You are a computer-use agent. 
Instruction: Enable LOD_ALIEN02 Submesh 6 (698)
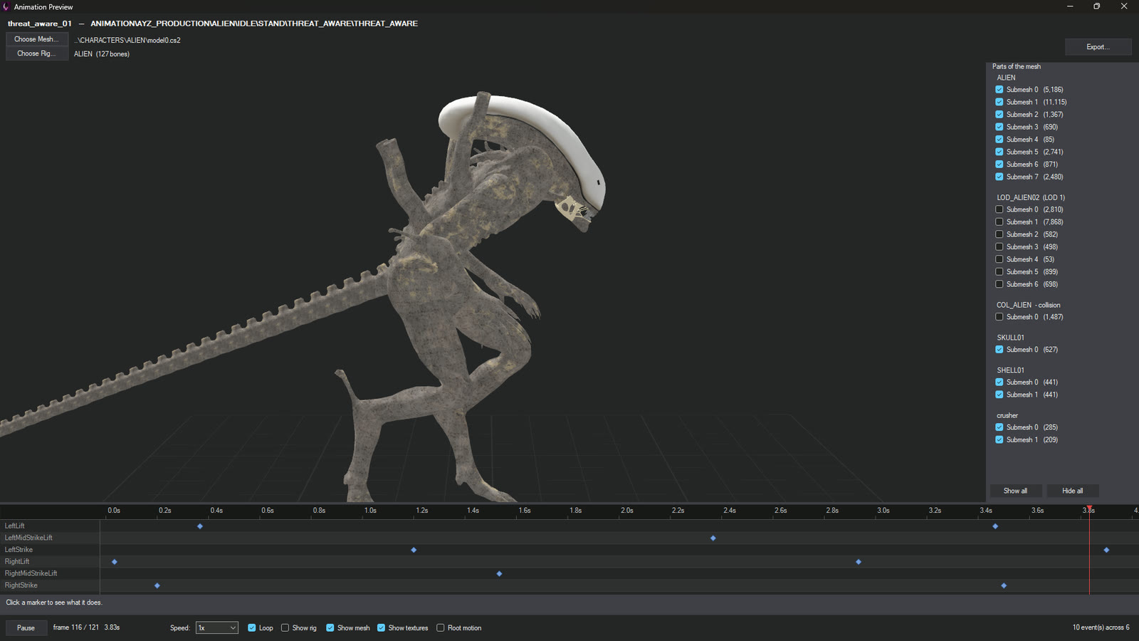point(999,284)
